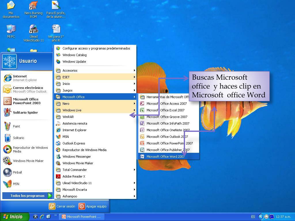Click the Usuario snowflake account picture
The width and height of the screenshot is (295, 221).
(x=10, y=61)
